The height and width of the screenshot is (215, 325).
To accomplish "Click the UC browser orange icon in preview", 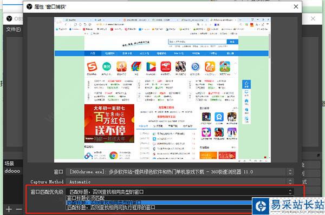I will (210, 67).
